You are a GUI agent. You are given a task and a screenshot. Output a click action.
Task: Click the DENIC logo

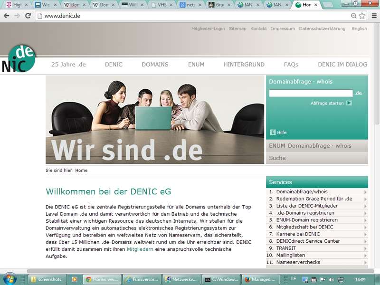19,59
